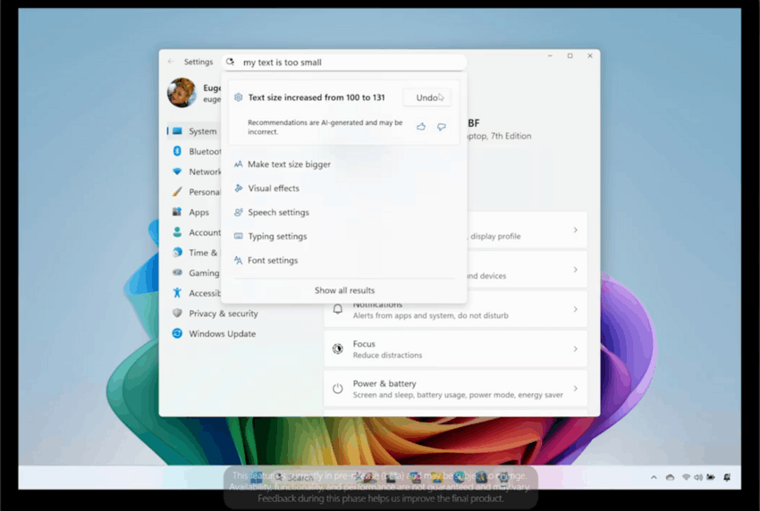Open the volume speaker tray icon

698,477
